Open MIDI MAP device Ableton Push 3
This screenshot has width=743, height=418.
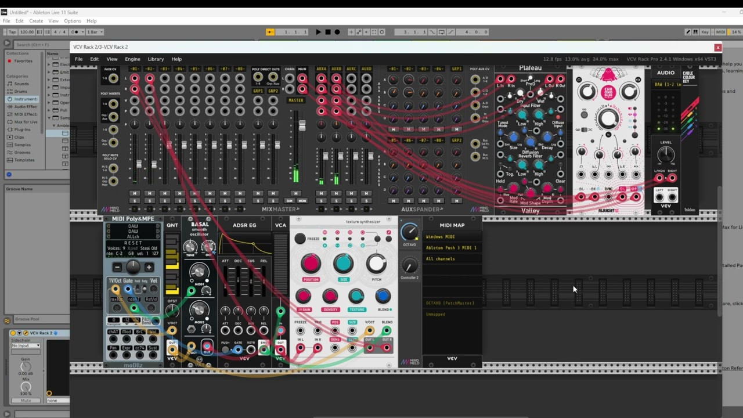pyautogui.click(x=452, y=248)
